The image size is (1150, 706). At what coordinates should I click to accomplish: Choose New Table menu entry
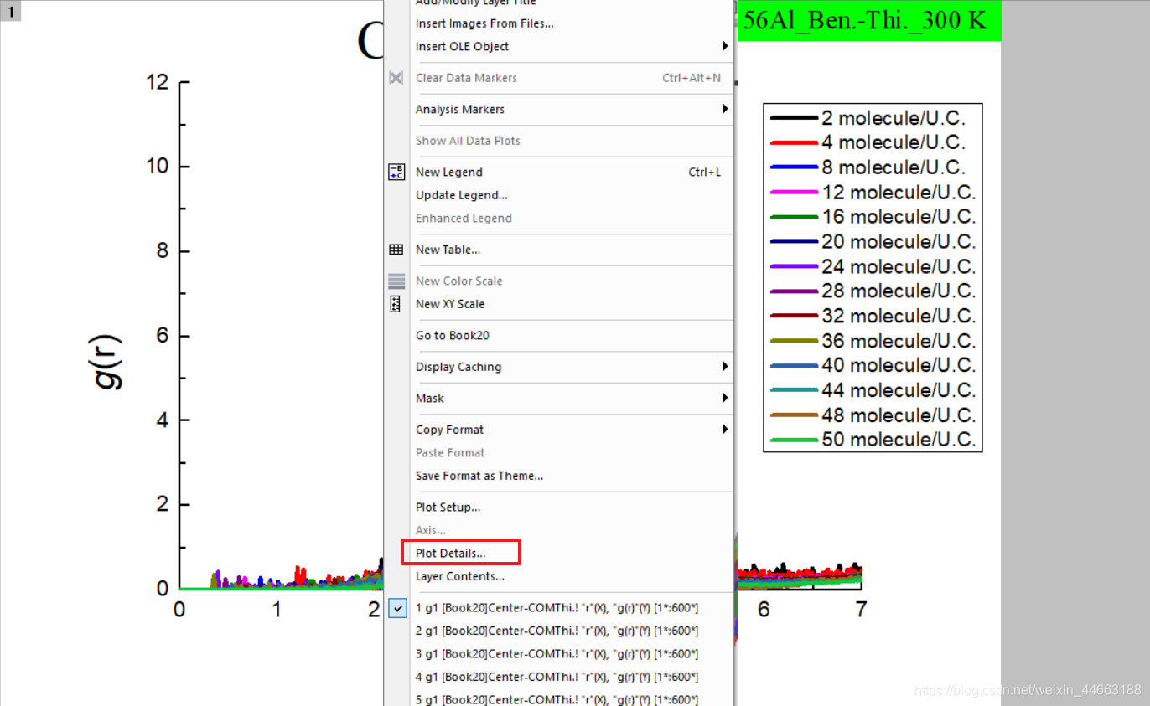click(448, 250)
